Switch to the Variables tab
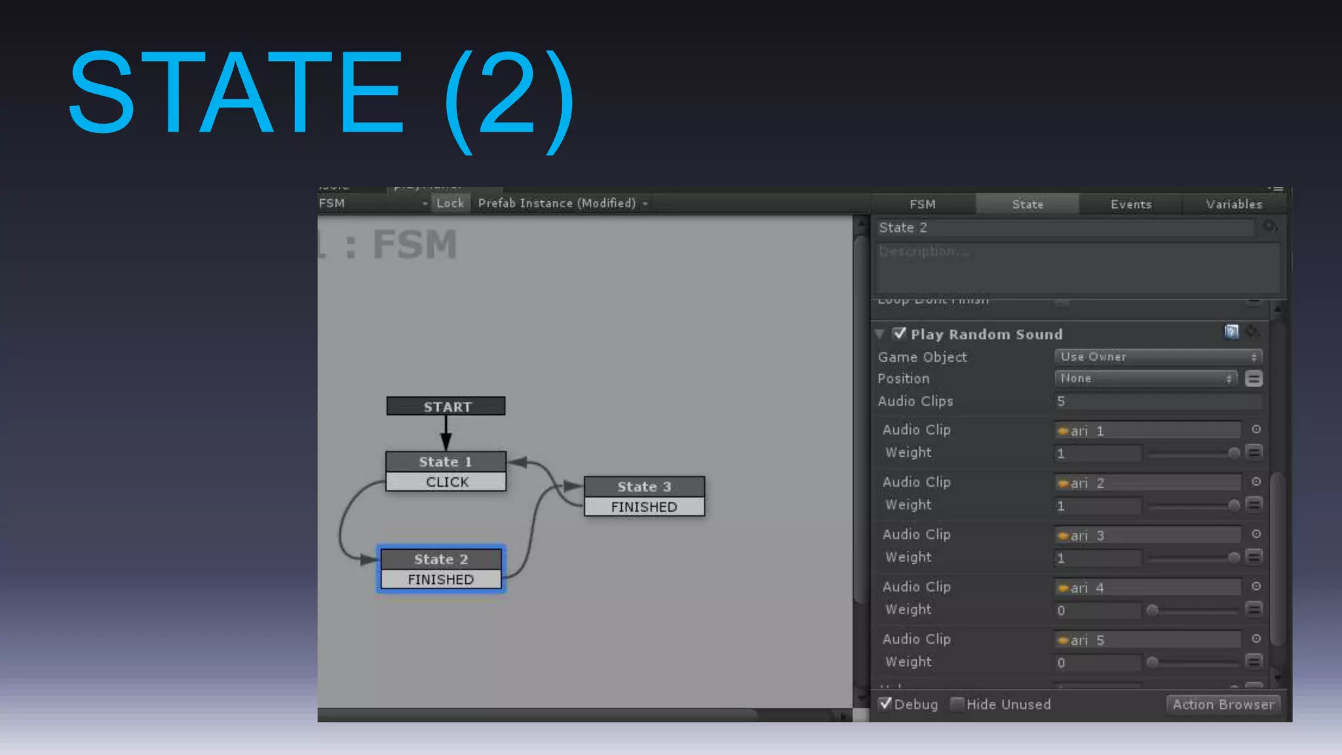This screenshot has height=755, width=1342. pyautogui.click(x=1234, y=204)
